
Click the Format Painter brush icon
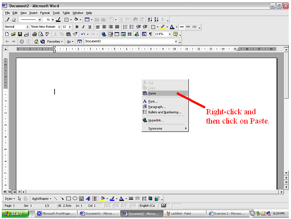point(75,34)
